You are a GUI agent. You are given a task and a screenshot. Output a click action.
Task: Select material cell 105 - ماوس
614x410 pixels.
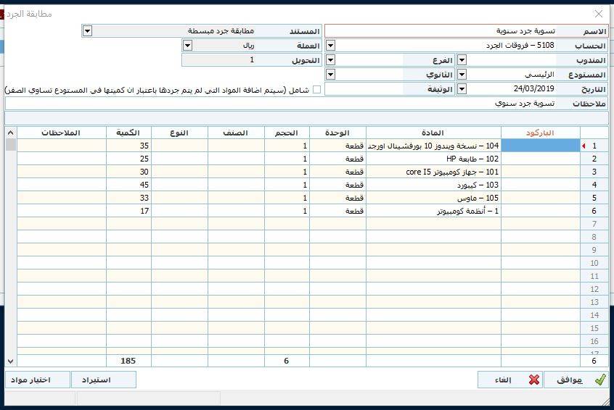433,198
